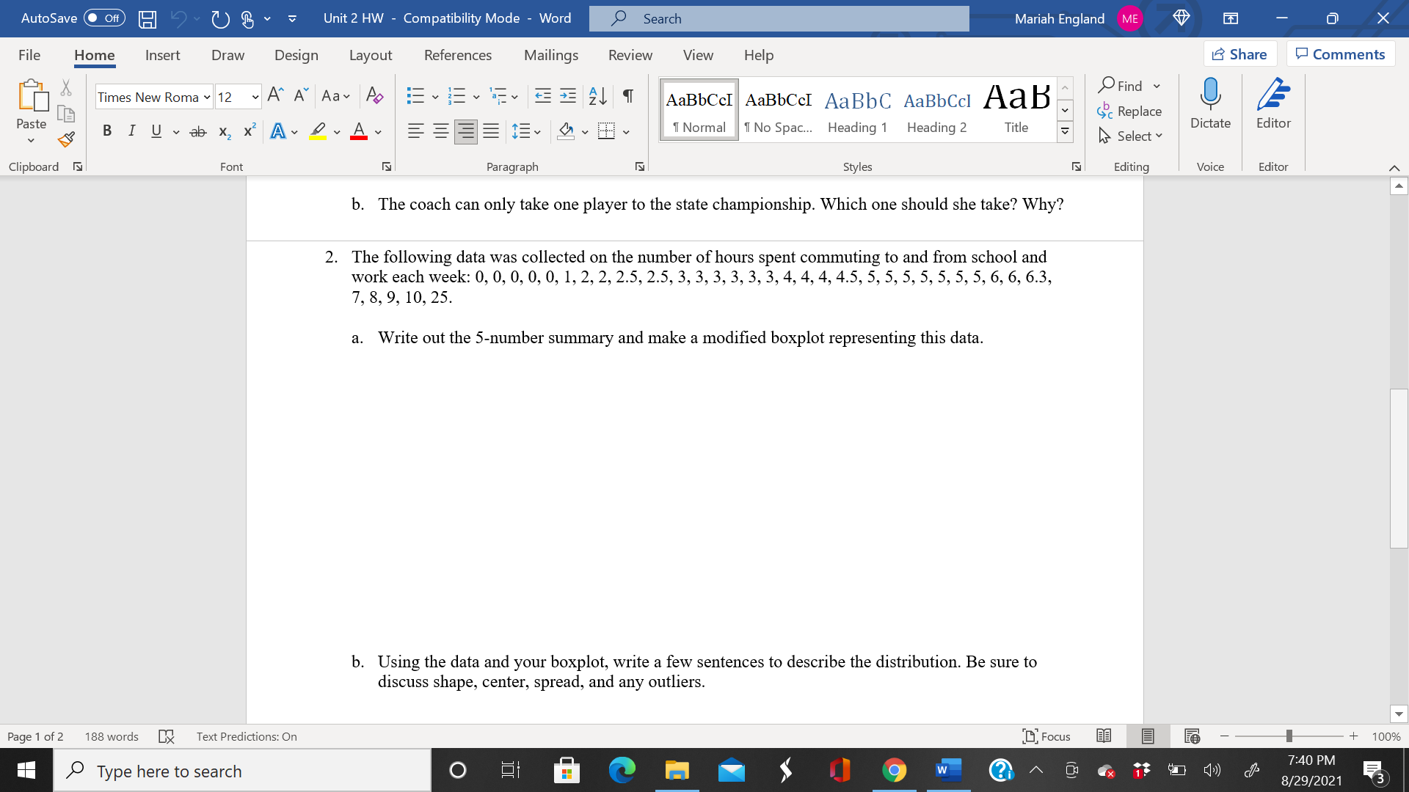Open the font color picker
Image resolution: width=1409 pixels, height=792 pixels.
[359, 131]
